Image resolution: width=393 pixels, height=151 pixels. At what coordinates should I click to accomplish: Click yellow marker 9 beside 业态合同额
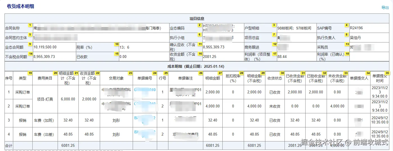click(30, 44)
